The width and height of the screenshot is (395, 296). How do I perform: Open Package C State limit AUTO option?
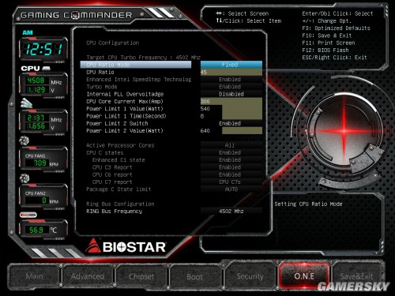pos(231,189)
